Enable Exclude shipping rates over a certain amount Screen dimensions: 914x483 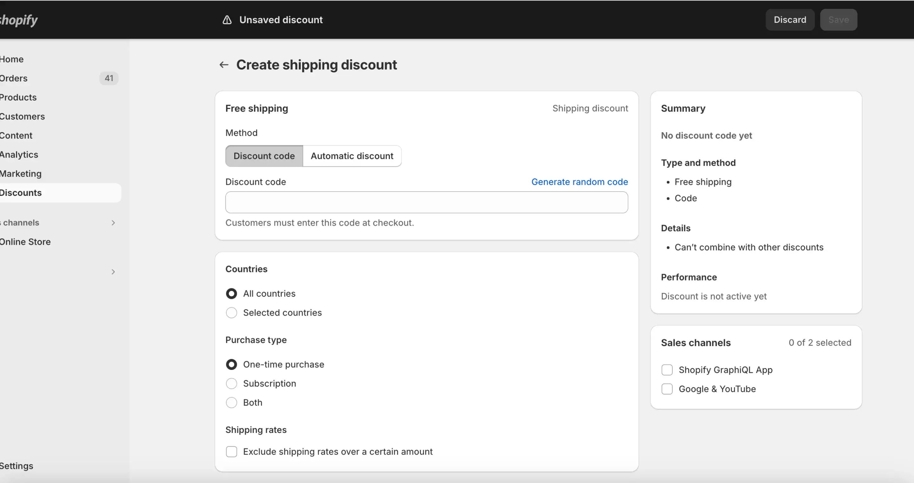[231, 451]
